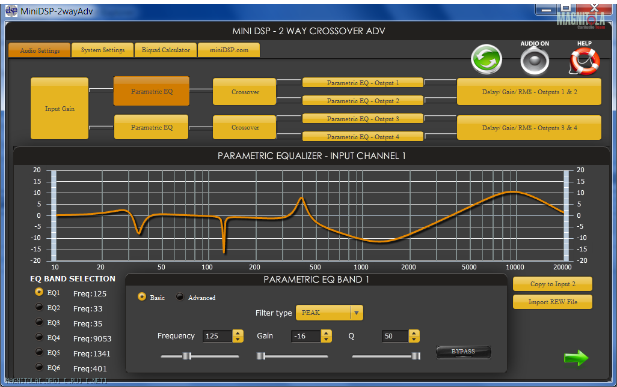Click the MiniDSP app icon in title bar
This screenshot has height=387, width=617.
pos(11,11)
